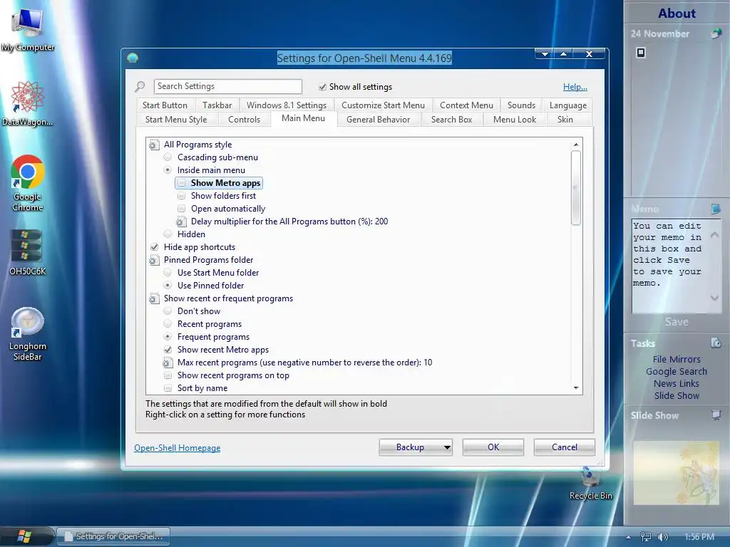
Task: Click the Slide Show panel icon
Action: [x=716, y=415]
